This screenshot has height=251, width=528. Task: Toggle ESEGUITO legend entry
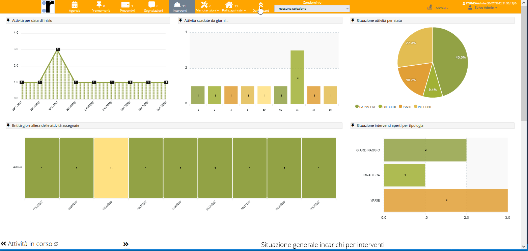387,107
